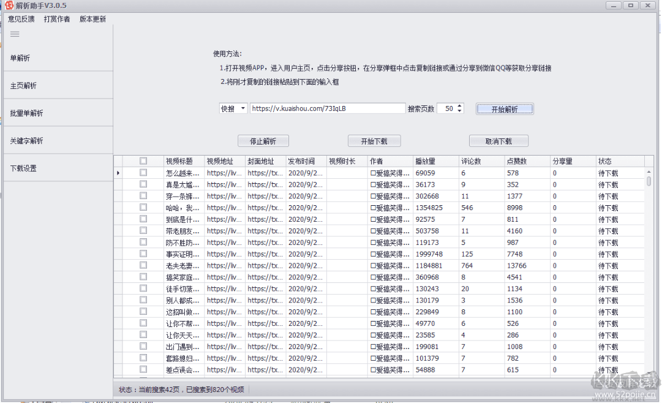Click the hamburger menu icon above sidebar

(15, 34)
